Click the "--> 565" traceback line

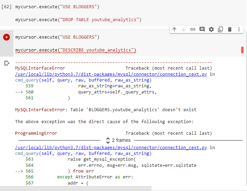coord(55,171)
